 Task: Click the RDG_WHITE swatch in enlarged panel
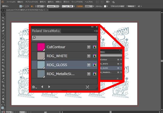click(41, 56)
